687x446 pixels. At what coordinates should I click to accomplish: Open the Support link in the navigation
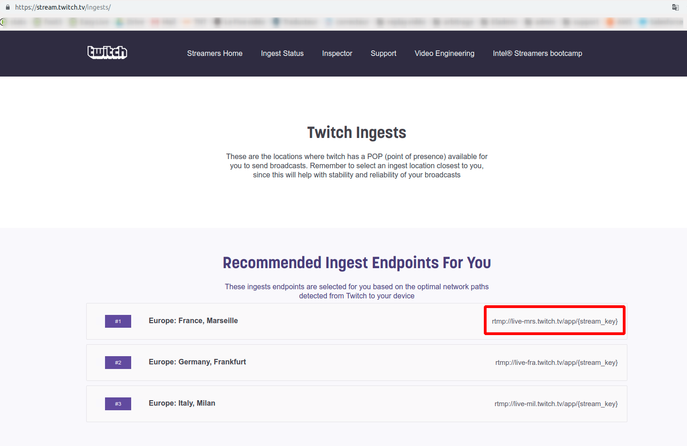point(383,54)
